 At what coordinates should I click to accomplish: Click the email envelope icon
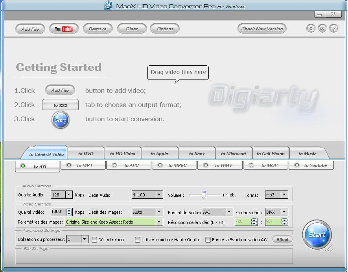322,29
